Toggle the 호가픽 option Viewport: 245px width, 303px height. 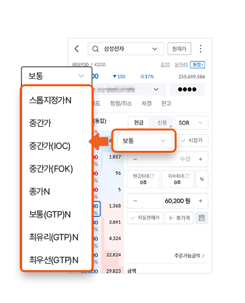[x=179, y=218]
